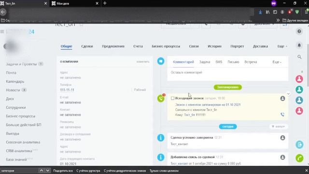Open 'Другие закладки' bookmarks folder
The image size is (309, 174).
[295, 20]
